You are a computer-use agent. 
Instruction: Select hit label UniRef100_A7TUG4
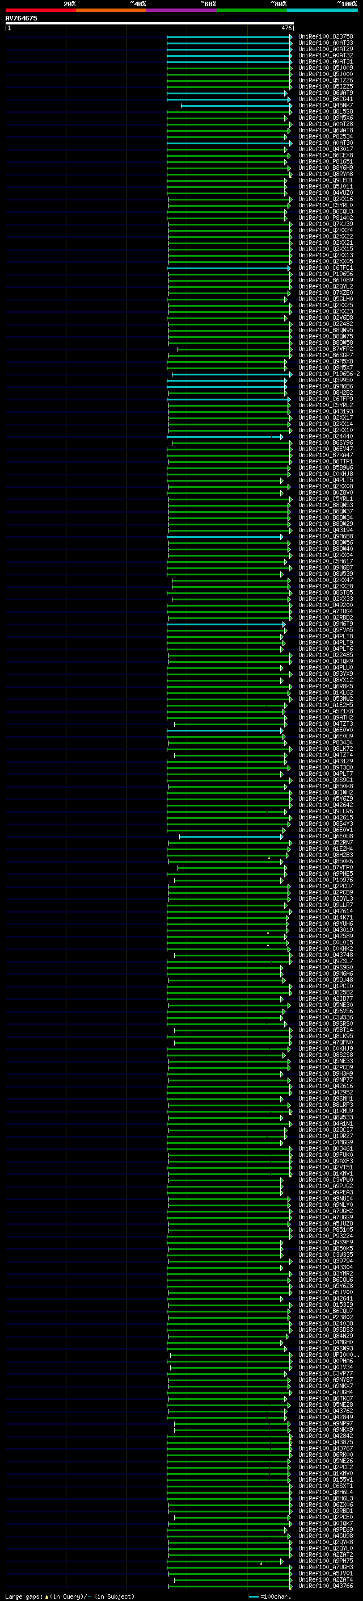[x=326, y=612]
